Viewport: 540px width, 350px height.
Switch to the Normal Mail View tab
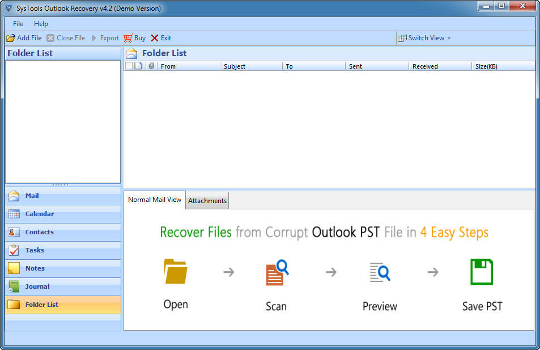pyautogui.click(x=155, y=200)
